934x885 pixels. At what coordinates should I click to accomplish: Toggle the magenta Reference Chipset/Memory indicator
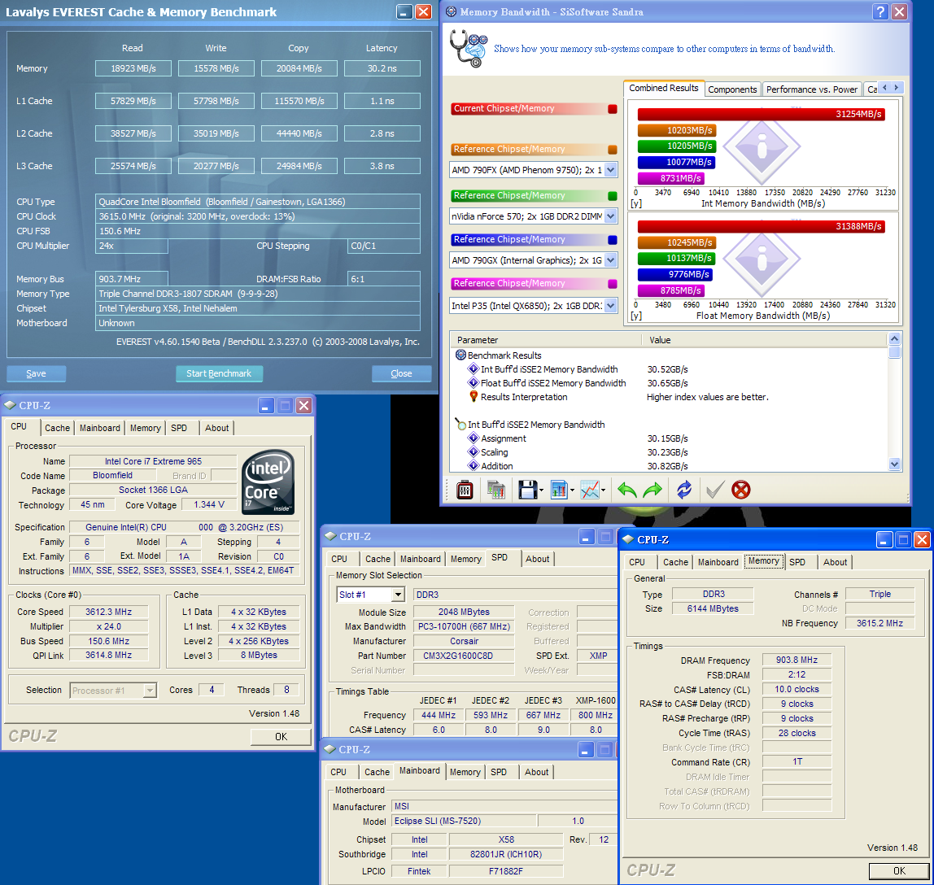612,284
